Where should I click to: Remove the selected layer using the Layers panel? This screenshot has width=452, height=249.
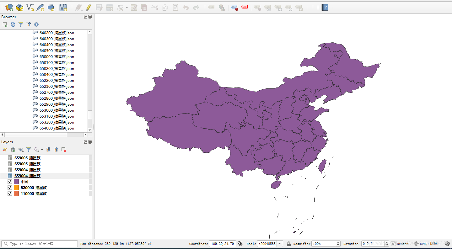click(63, 150)
